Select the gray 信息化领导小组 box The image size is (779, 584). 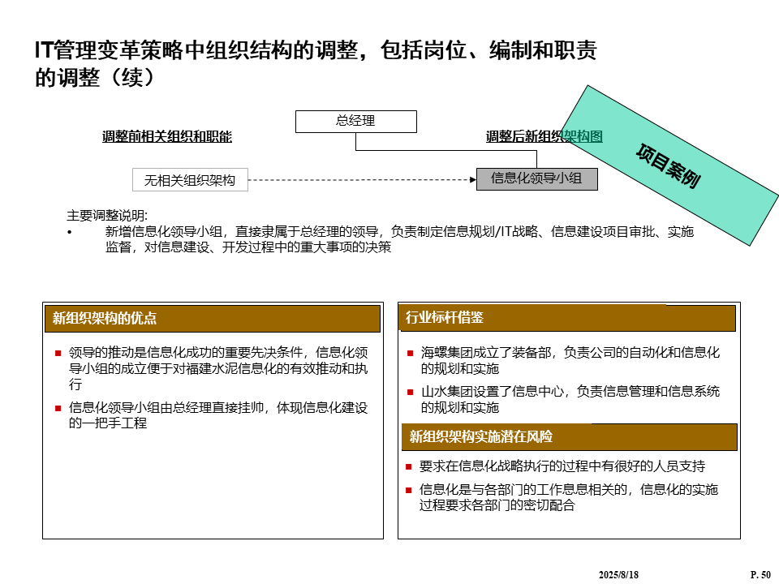537,178
